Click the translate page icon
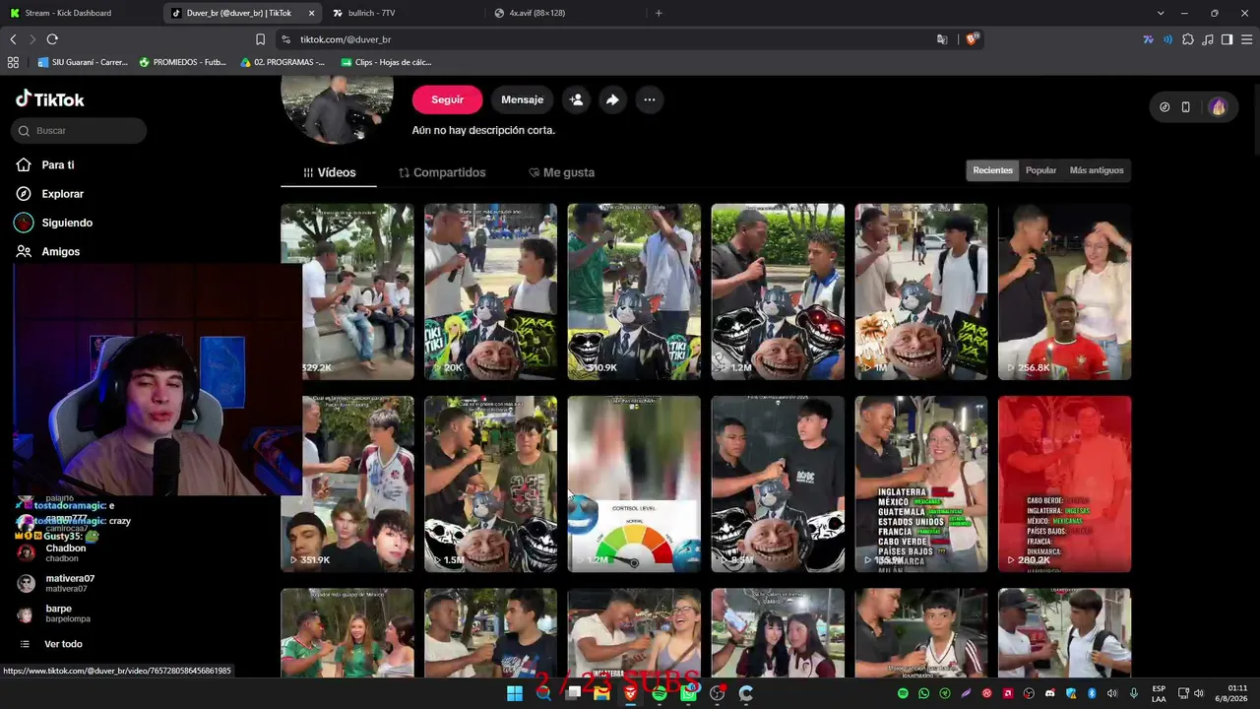The height and width of the screenshot is (709, 1260). point(942,39)
